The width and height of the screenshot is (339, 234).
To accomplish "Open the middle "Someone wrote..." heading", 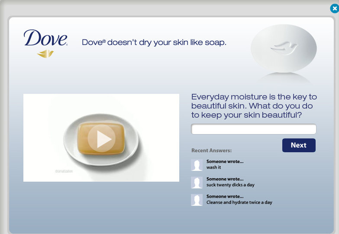I will click(x=225, y=179).
